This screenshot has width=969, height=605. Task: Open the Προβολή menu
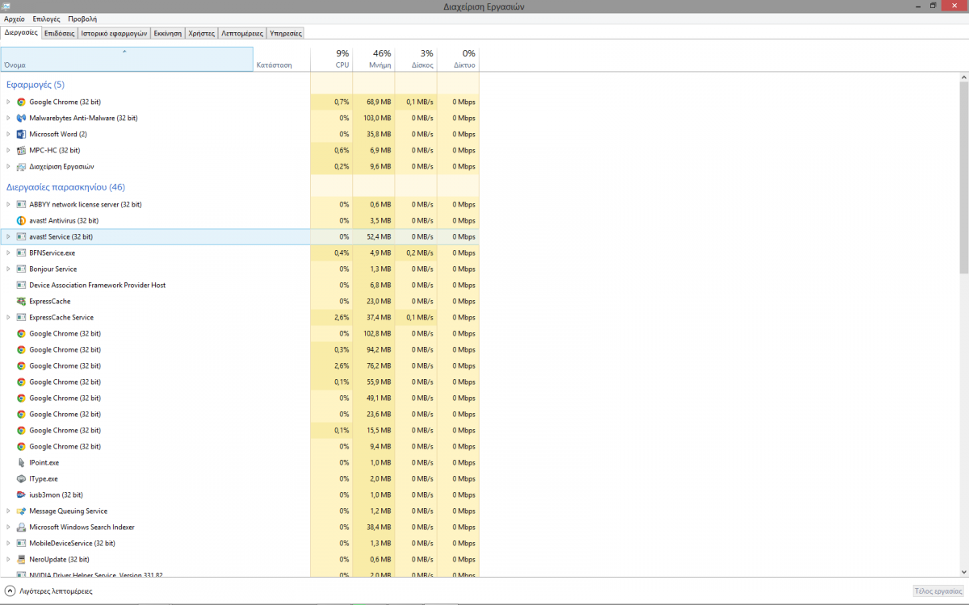point(82,19)
